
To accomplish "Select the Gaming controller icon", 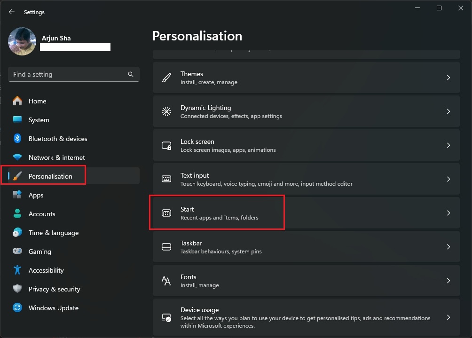I will click(16, 252).
